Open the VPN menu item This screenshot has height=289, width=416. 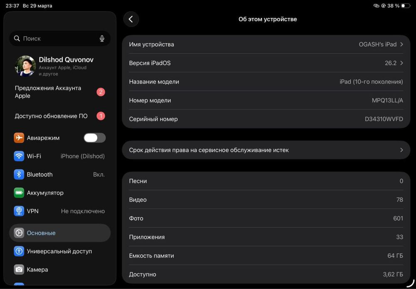pyautogui.click(x=60, y=211)
